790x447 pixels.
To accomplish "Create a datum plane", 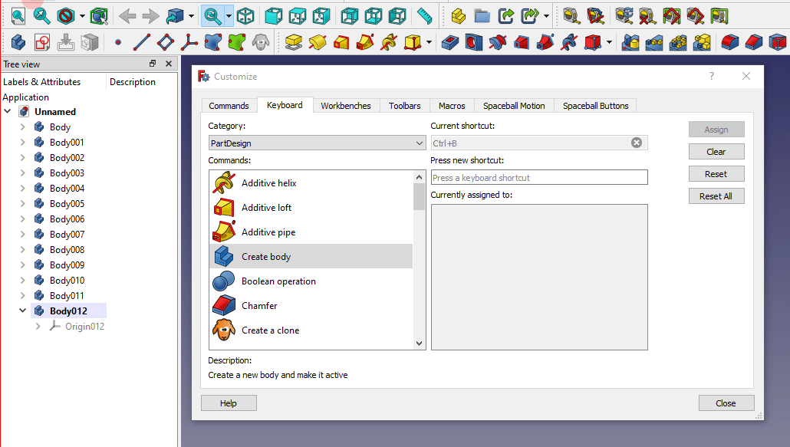I will [x=166, y=44].
